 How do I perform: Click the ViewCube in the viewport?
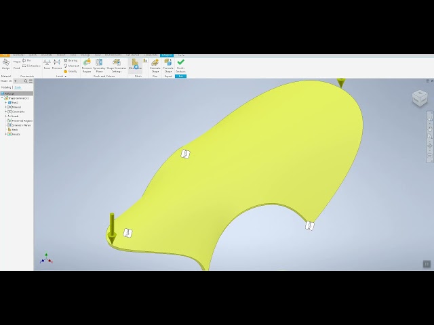[x=420, y=97]
